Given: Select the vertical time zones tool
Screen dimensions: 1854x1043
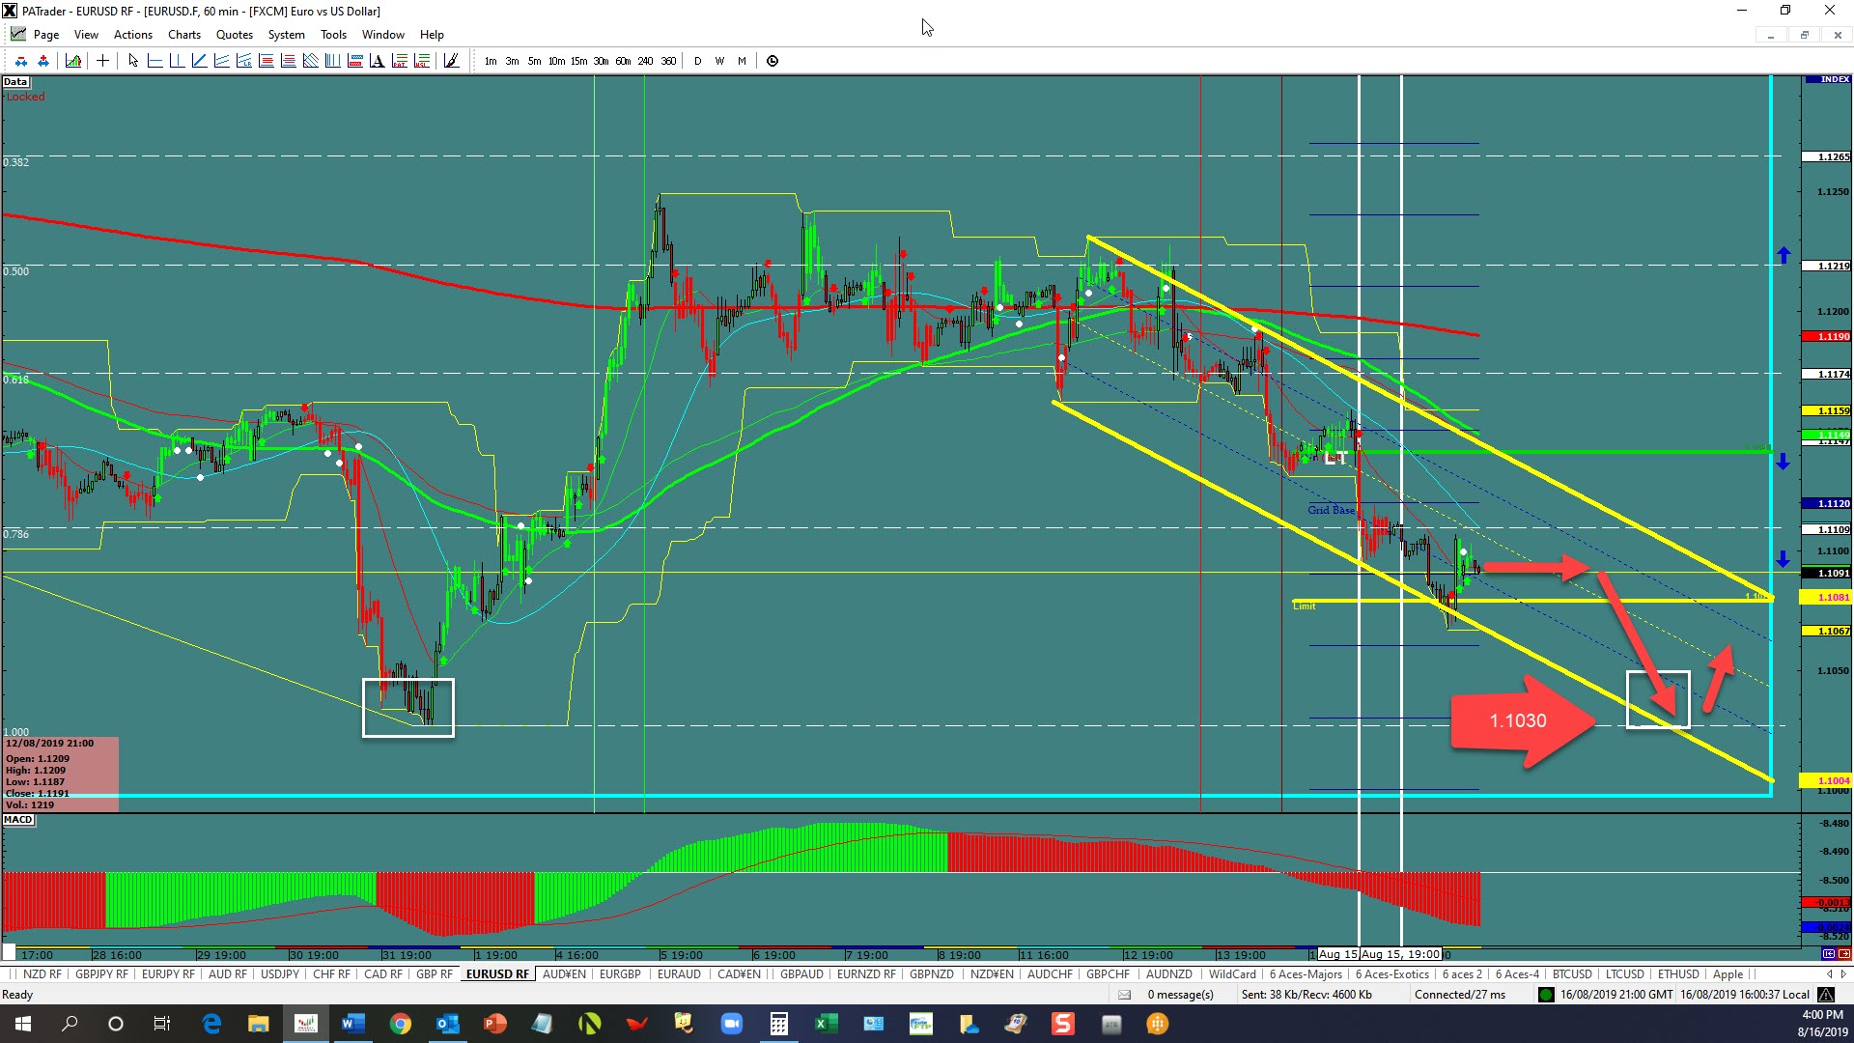Looking at the screenshot, I should click(x=332, y=61).
